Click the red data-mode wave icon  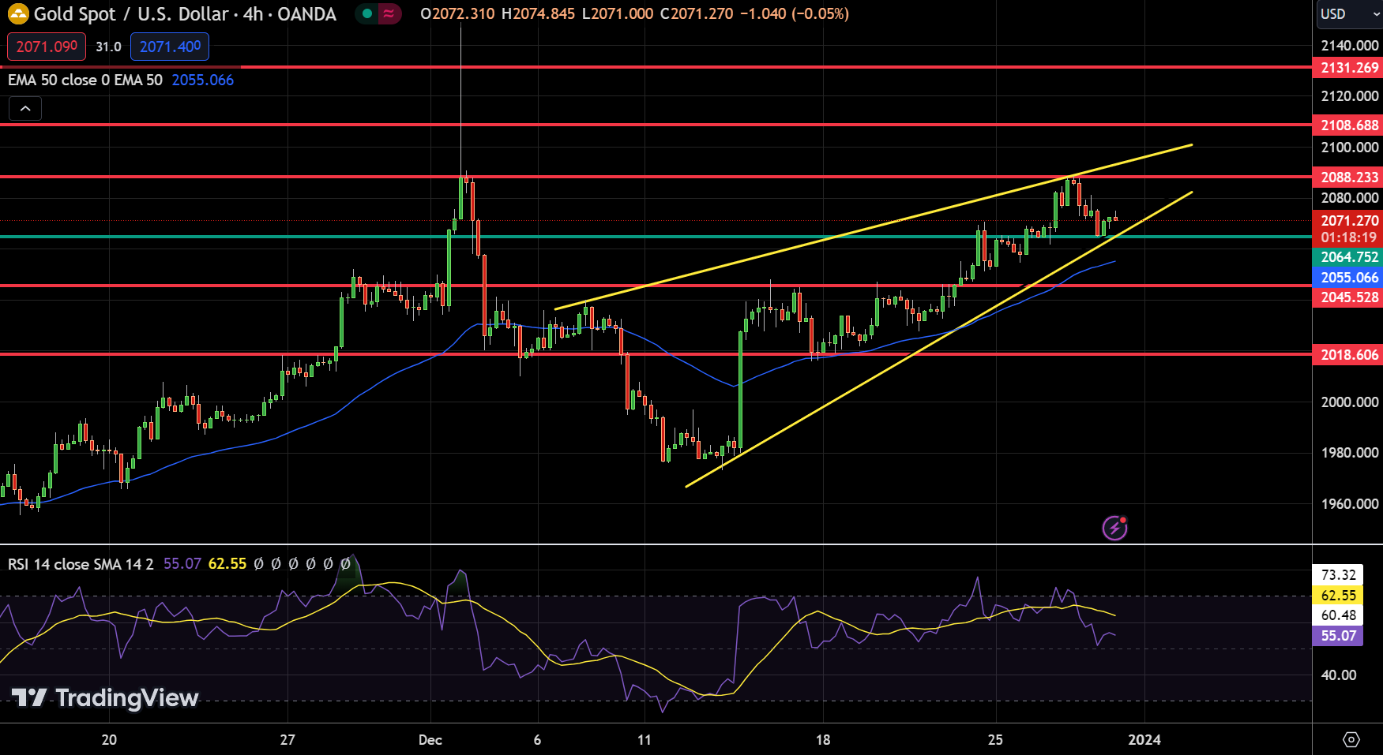click(x=389, y=13)
